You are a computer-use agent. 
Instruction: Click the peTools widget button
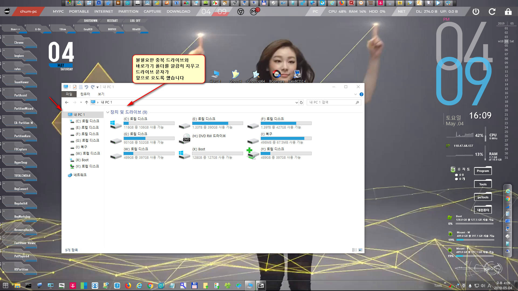[483, 197]
